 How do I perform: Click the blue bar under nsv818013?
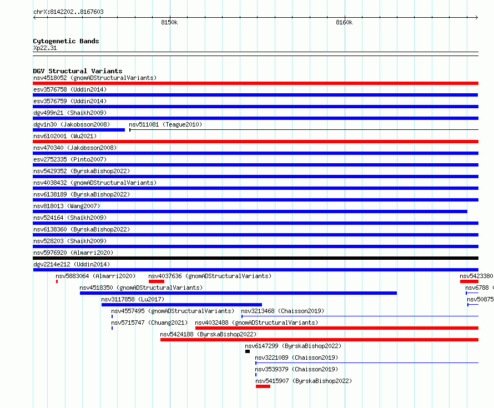point(250,211)
